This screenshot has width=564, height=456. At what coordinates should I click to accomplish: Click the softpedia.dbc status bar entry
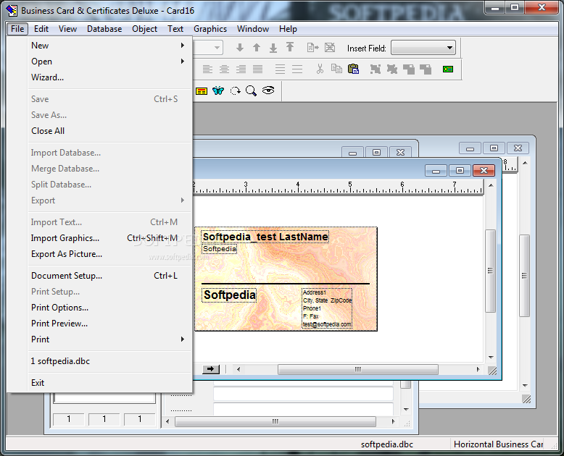pyautogui.click(x=387, y=444)
